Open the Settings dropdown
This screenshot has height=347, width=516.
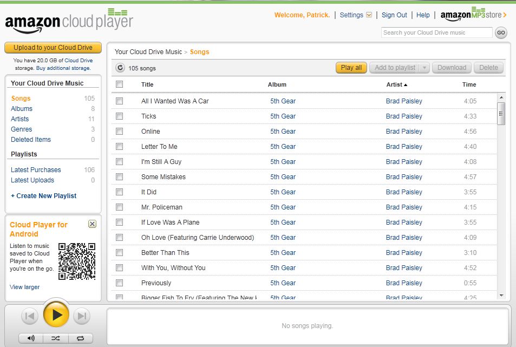356,15
